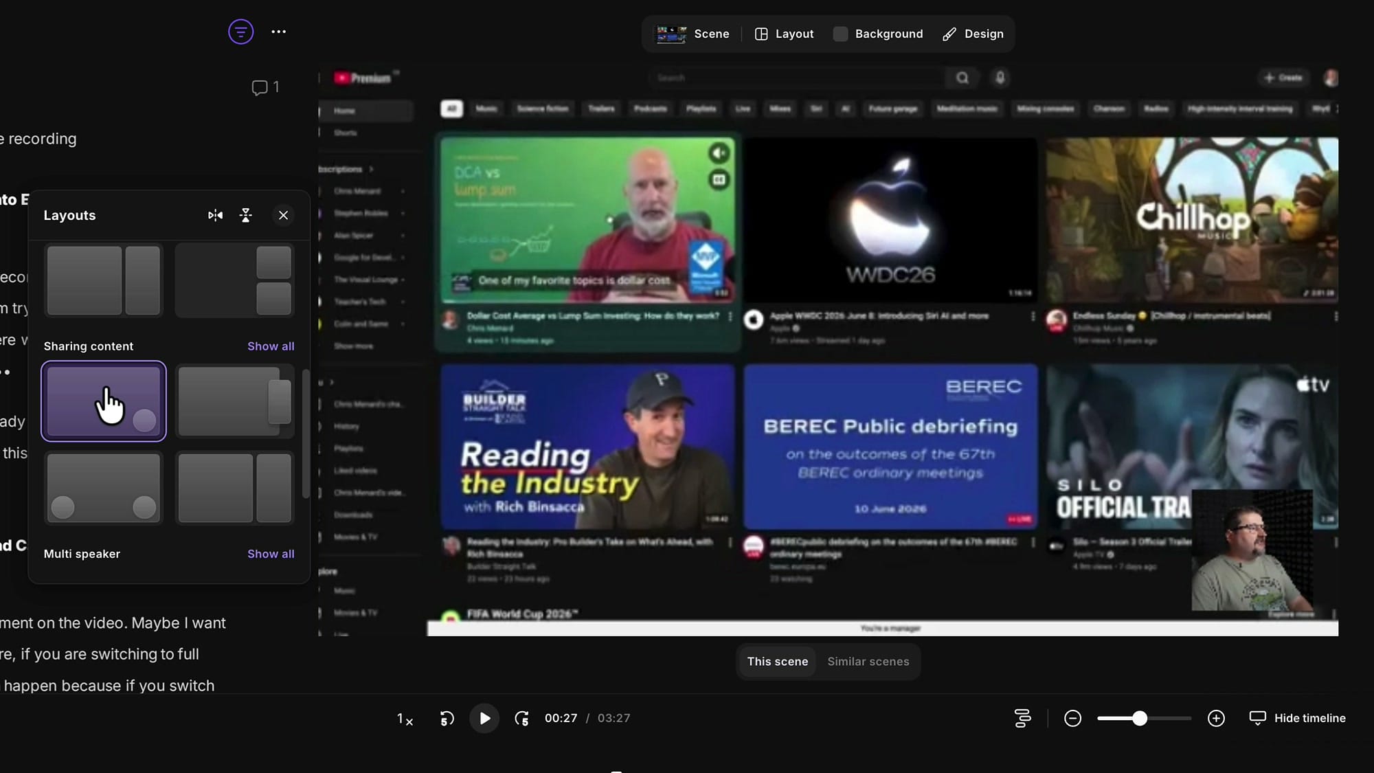Flip layout vertically in Layouts panel
The height and width of the screenshot is (773, 1374).
click(246, 215)
